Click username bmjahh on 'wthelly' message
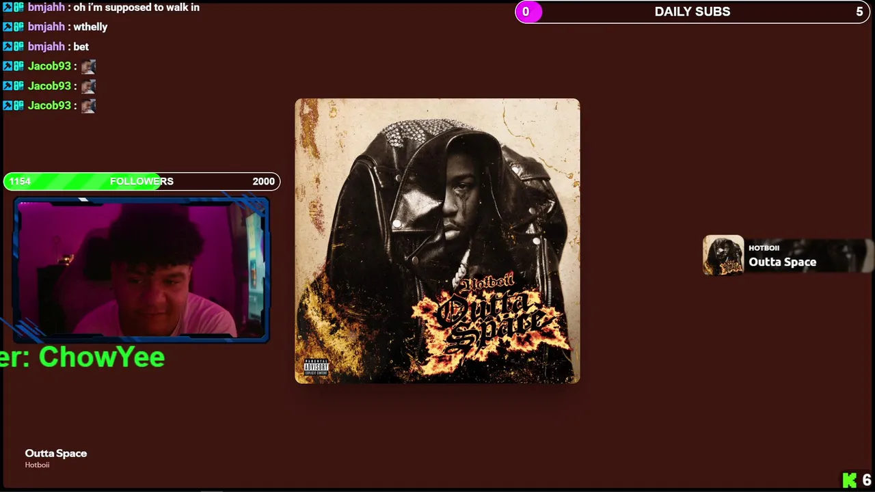 [46, 27]
